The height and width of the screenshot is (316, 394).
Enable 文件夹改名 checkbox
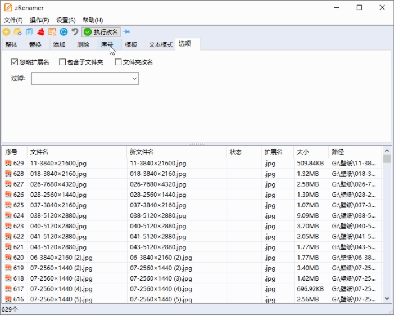(x=118, y=62)
